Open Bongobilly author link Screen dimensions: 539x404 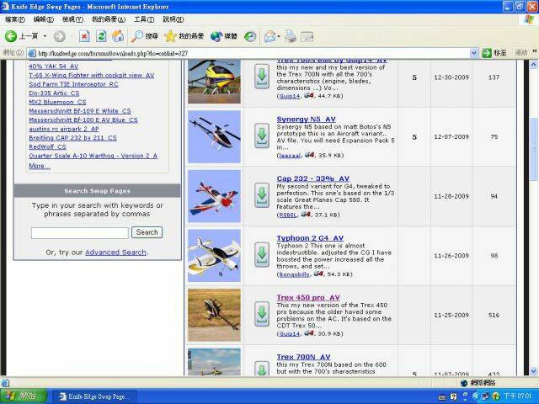point(294,274)
